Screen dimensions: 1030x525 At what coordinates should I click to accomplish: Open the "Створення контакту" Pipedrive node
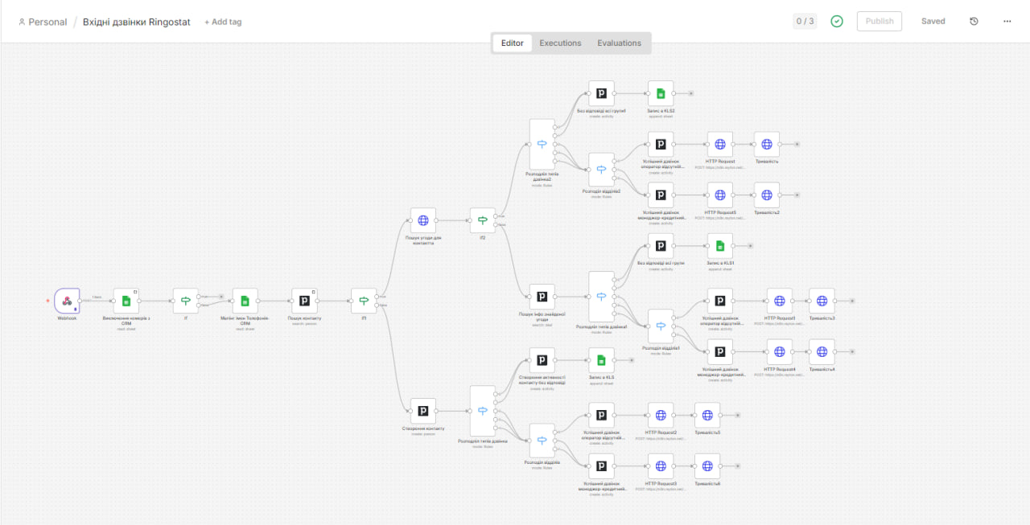pyautogui.click(x=422, y=410)
